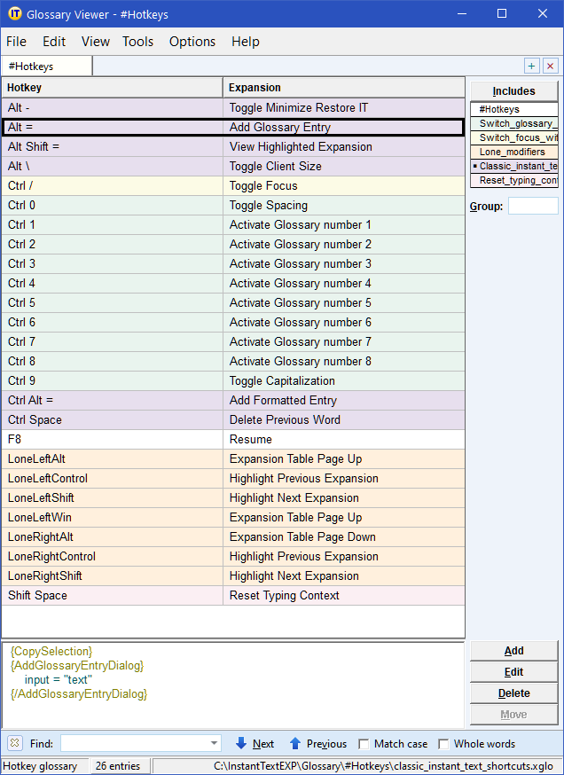Open the Tools menu
Screen dimensions: 564x775
[x=137, y=42]
